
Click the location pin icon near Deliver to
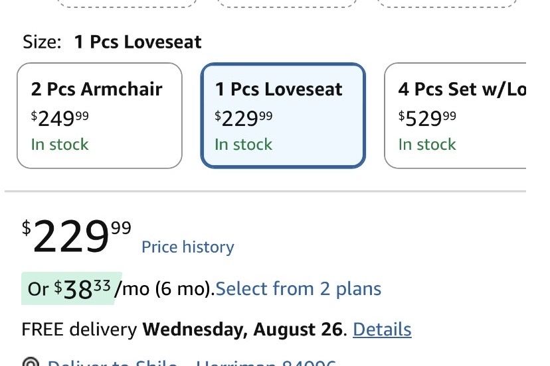coord(31,362)
